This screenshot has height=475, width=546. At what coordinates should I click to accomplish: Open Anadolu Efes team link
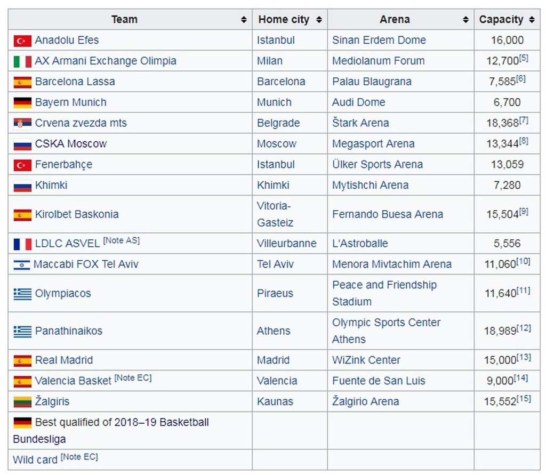67,40
